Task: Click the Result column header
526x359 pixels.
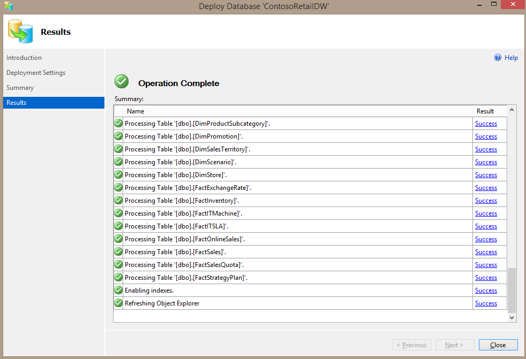Action: (x=490, y=111)
